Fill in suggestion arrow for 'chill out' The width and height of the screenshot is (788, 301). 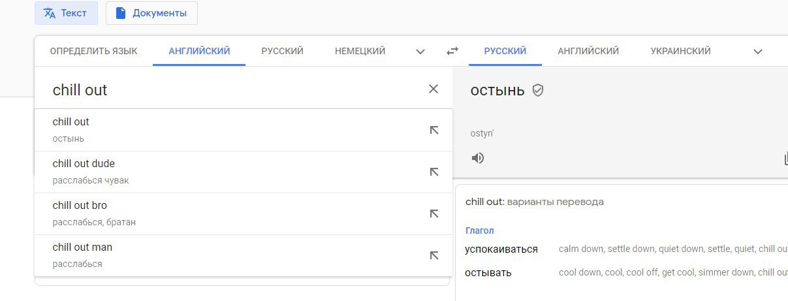(x=433, y=130)
